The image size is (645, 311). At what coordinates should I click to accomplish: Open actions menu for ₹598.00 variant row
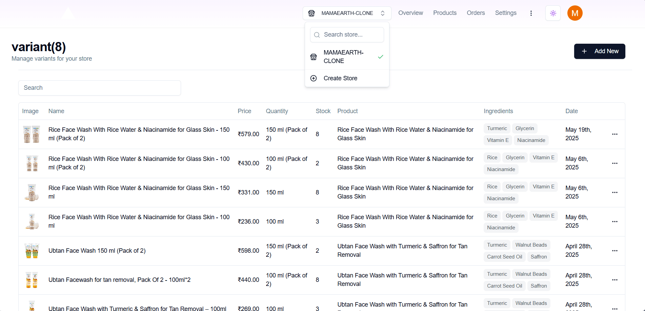pyautogui.click(x=614, y=251)
